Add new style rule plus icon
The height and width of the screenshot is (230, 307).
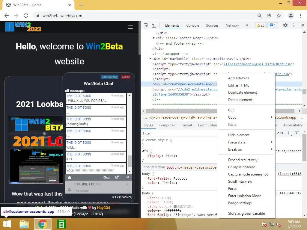point(289,133)
